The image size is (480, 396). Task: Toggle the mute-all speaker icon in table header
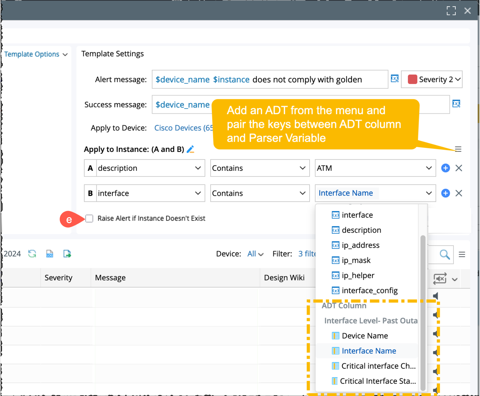click(440, 279)
